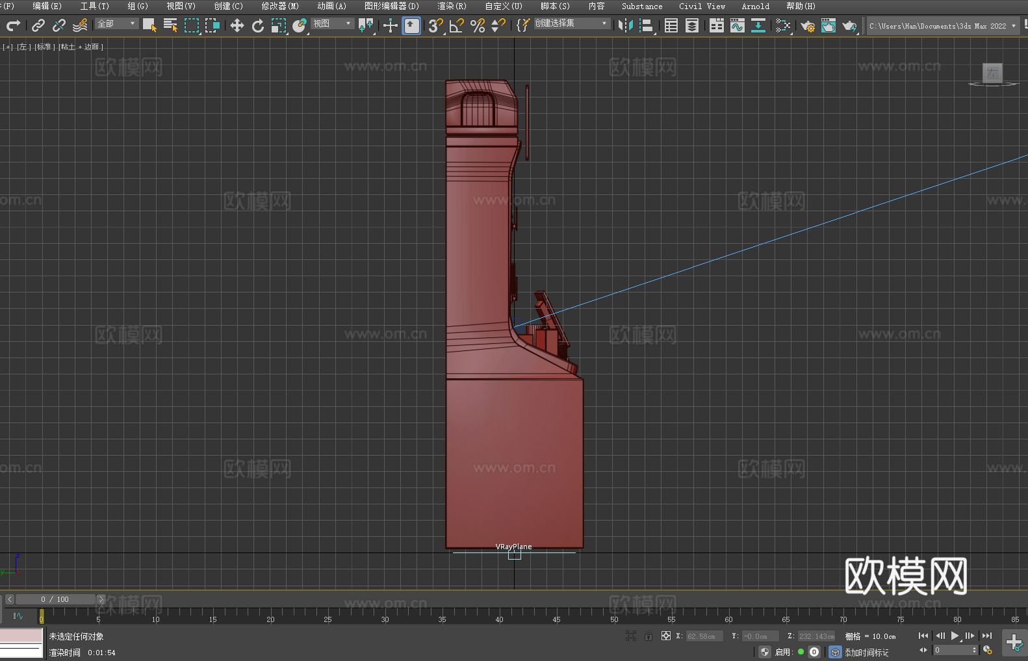Click the current frame number spinner
This screenshot has width=1028, height=661.
coord(955,650)
